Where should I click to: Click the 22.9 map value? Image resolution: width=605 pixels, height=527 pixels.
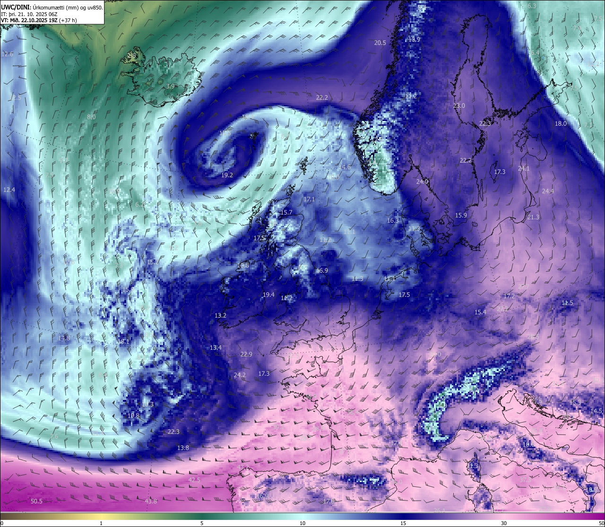[x=246, y=354]
